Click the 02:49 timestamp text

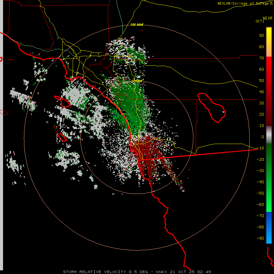pos(204,272)
